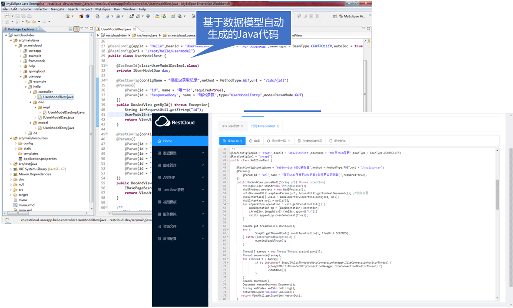Expand the 资源文件 sidebar menu
Viewport: 513px width, 308px height.
[x=180, y=226]
